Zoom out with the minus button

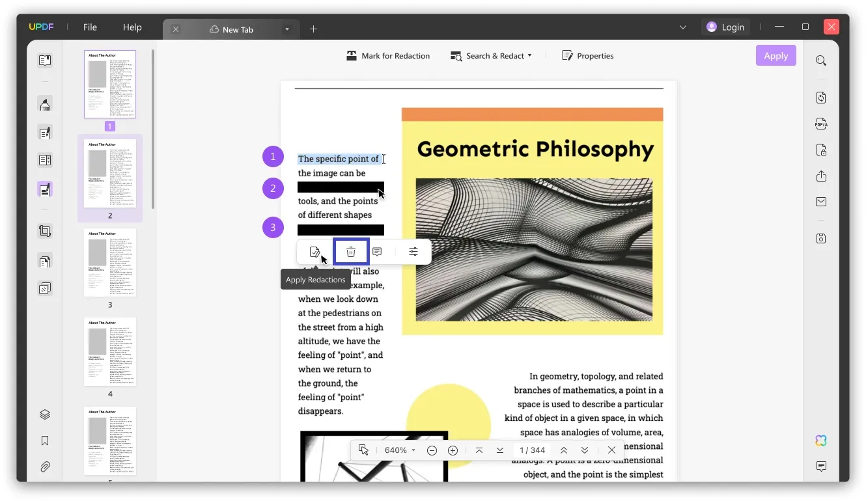(x=432, y=450)
